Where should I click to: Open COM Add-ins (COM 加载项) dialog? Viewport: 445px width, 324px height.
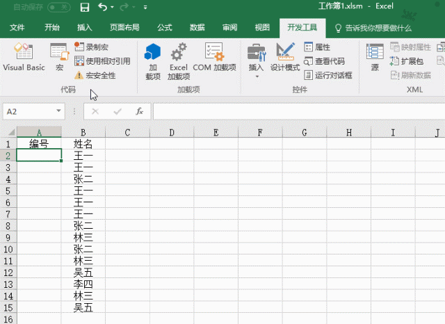coord(215,57)
